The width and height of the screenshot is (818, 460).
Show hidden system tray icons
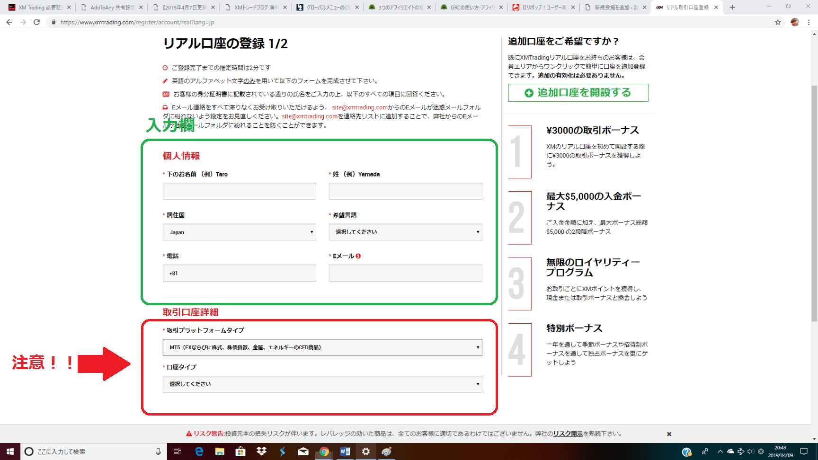click(x=720, y=451)
